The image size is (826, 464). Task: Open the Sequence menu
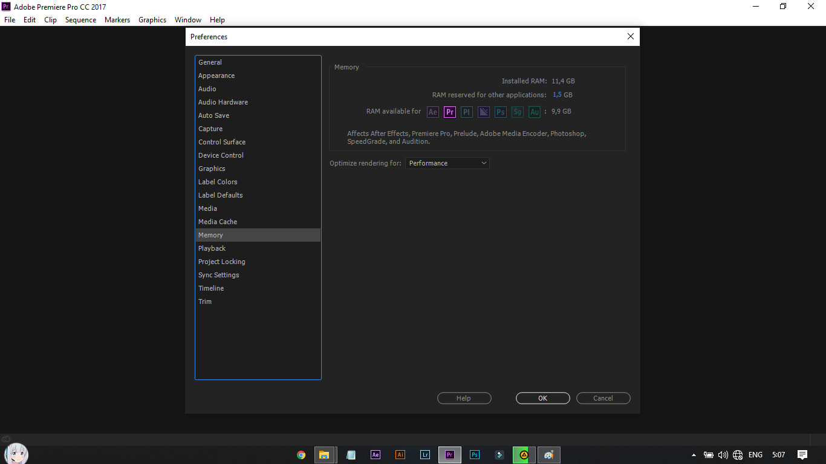(x=80, y=20)
